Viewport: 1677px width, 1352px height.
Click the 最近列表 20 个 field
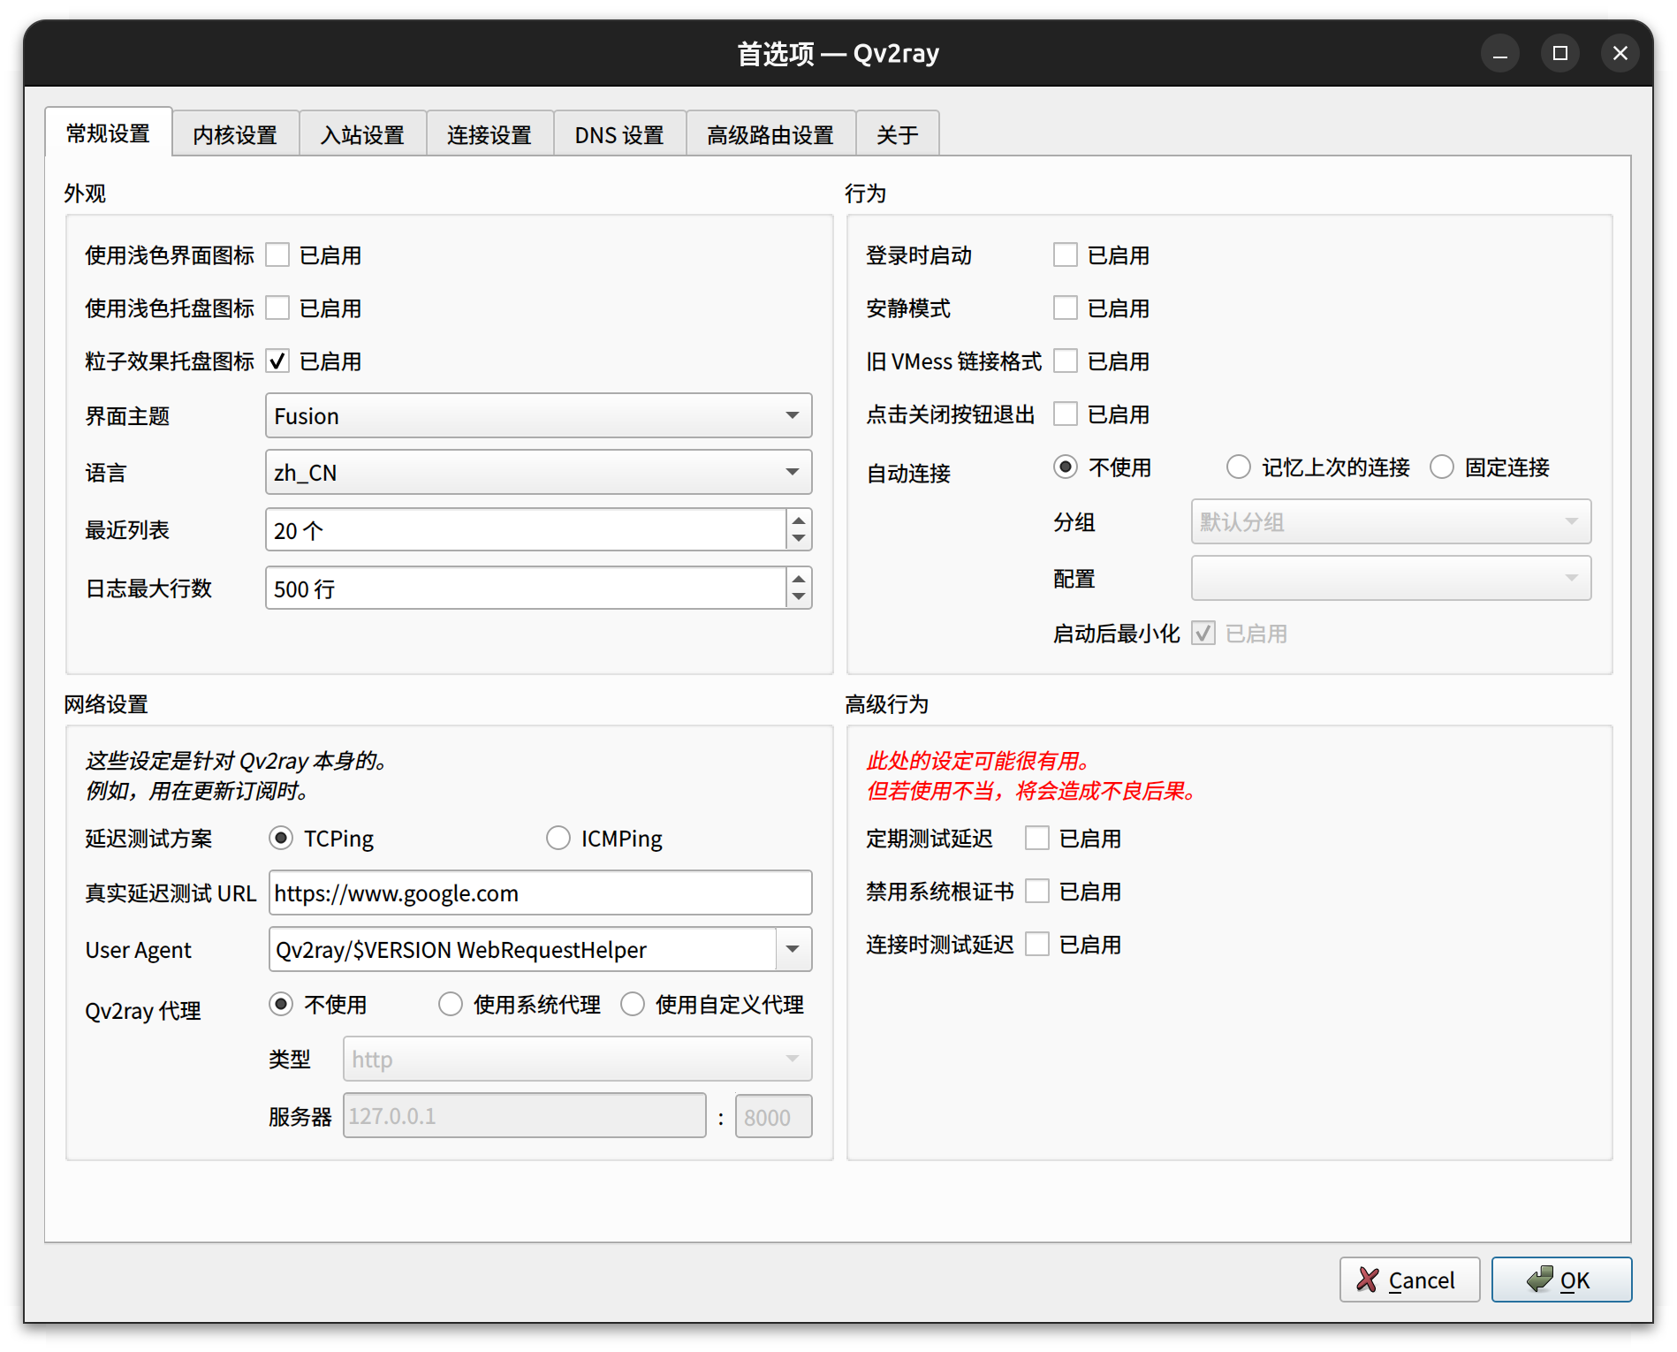(526, 530)
